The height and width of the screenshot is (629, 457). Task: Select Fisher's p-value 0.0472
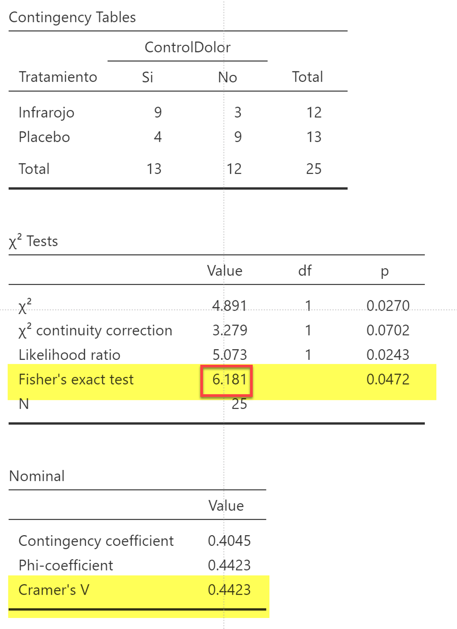(388, 379)
